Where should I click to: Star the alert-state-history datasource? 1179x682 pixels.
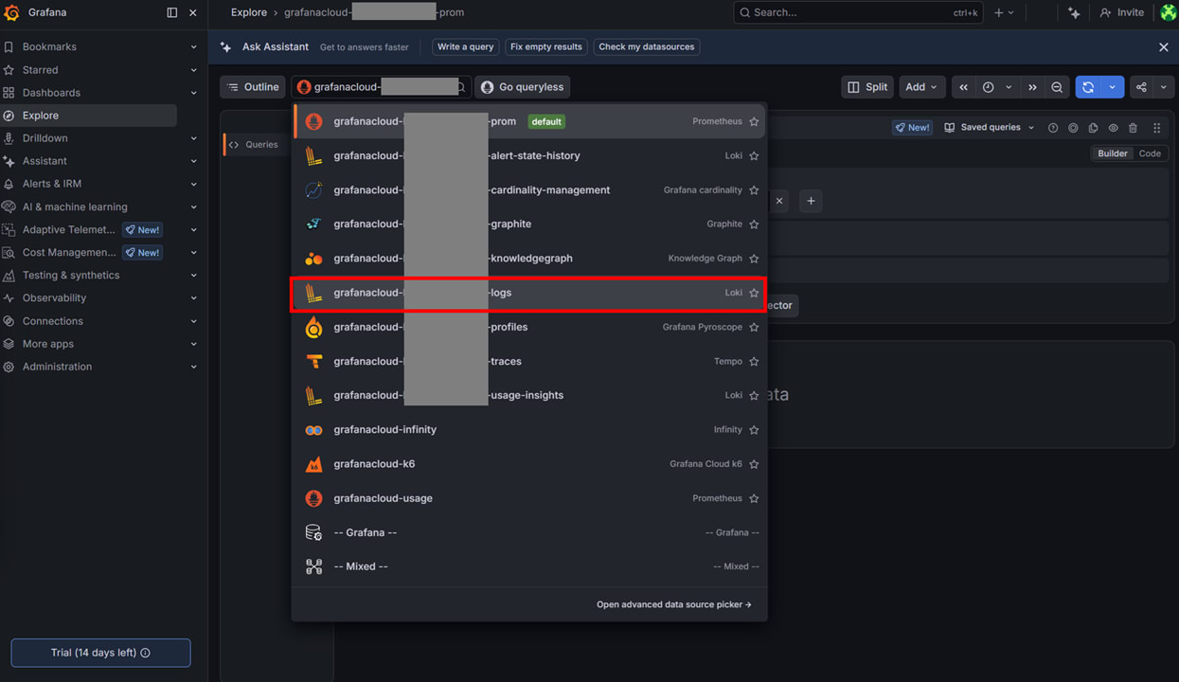pyautogui.click(x=754, y=155)
